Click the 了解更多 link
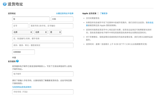Viewport: 154px width, 95px height. click(104, 14)
